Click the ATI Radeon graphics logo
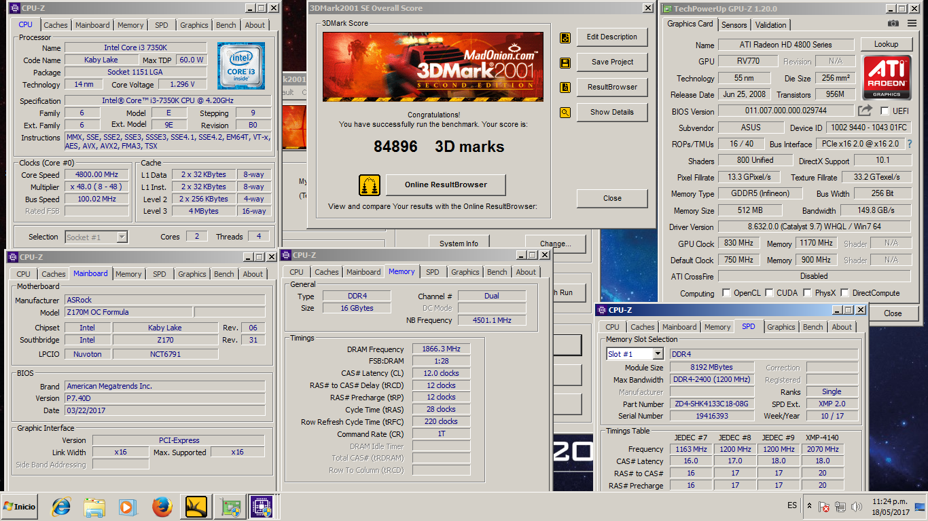Image resolution: width=928 pixels, height=521 pixels. pos(887,78)
